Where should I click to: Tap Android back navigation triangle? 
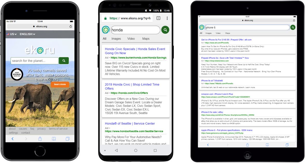click(x=116, y=150)
